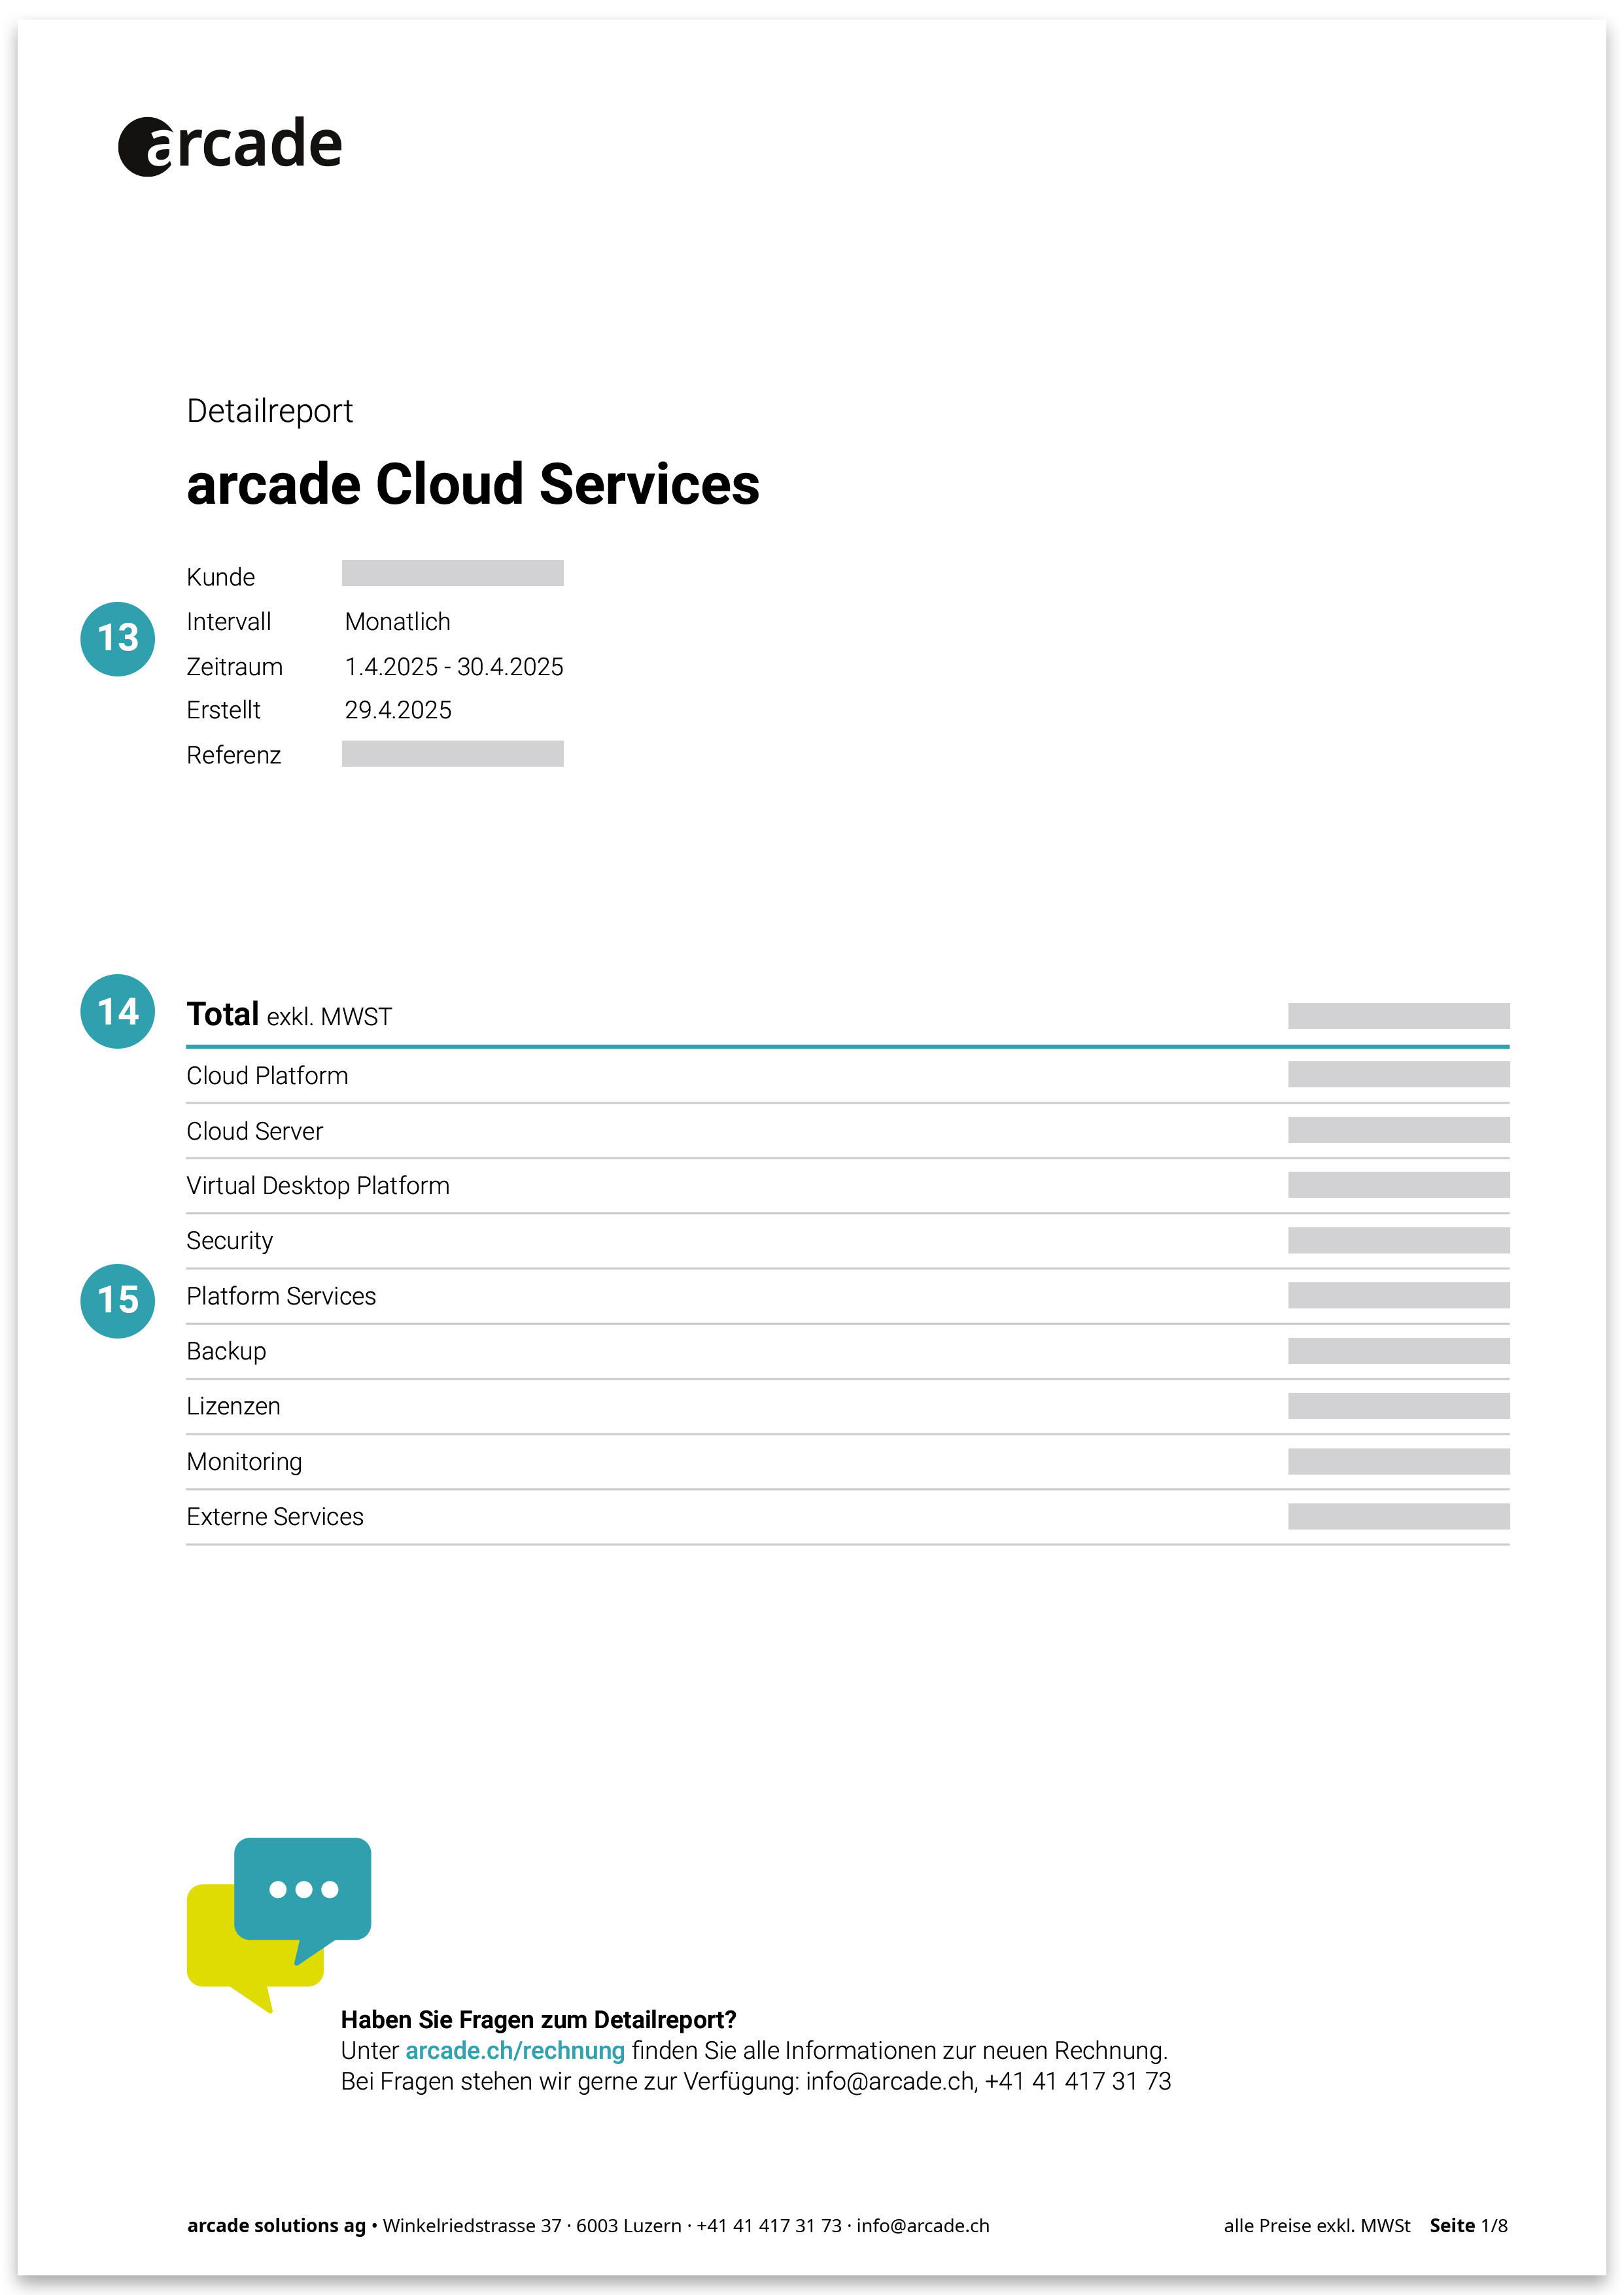Image resolution: width=1624 pixels, height=2295 pixels.
Task: Select the Monatlich interval value
Action: (x=397, y=621)
